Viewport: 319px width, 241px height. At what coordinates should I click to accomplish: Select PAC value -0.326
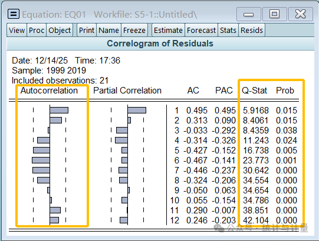point(223,140)
